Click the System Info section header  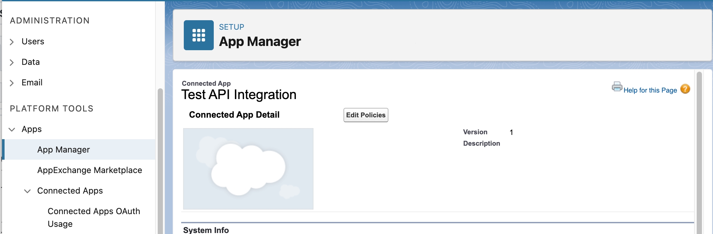pyautogui.click(x=206, y=230)
